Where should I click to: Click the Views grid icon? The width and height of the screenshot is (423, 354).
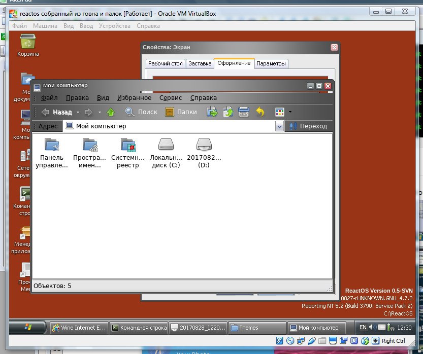click(280, 112)
